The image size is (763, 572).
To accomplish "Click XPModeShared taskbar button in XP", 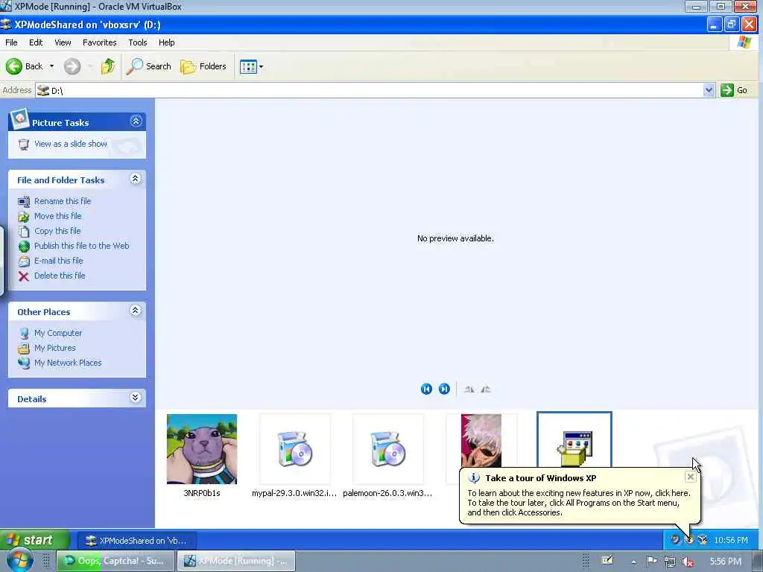I will tap(136, 541).
